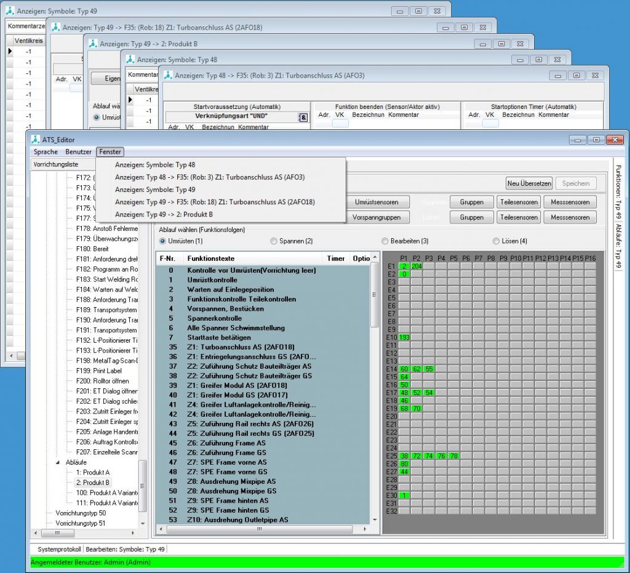
Task: Click icon of 'Anzeigen: Symbole: Typ 48' window
Action: coord(130,60)
